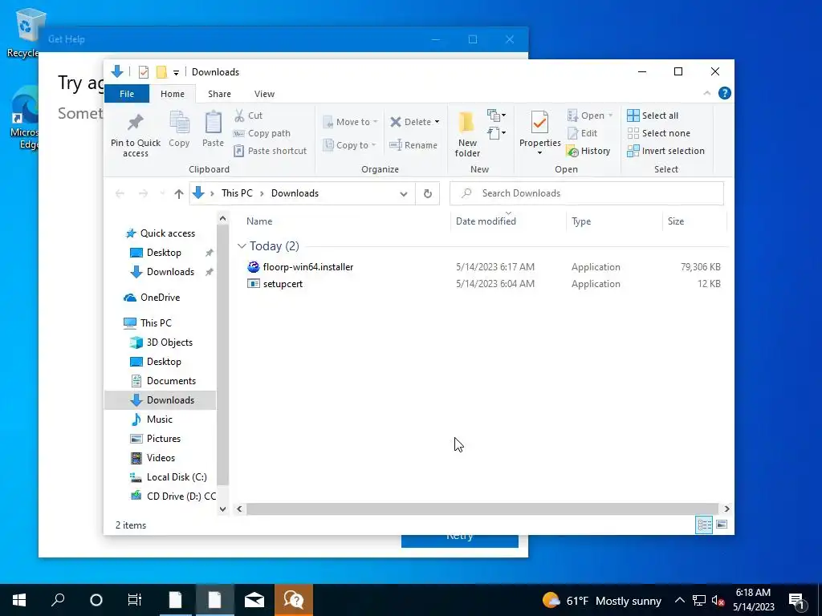Screen dimensions: 822x616
Task: Open the New item dropdown icon
Action: click(x=496, y=115)
